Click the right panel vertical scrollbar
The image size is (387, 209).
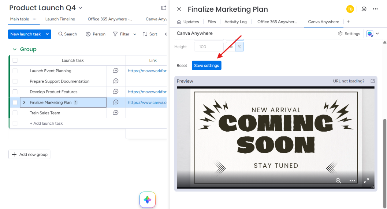point(384,163)
